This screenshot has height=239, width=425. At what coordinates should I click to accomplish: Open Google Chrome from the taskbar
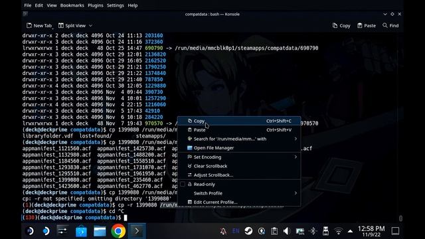[118, 231]
